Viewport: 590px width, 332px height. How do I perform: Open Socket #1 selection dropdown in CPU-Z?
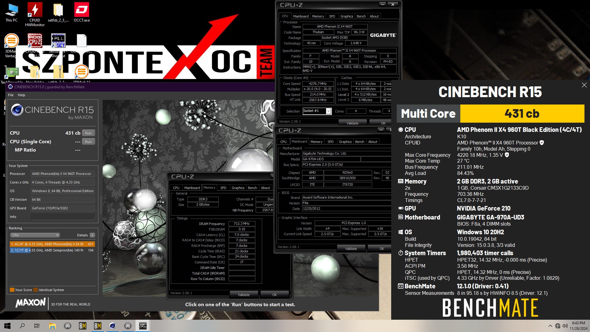(317, 111)
